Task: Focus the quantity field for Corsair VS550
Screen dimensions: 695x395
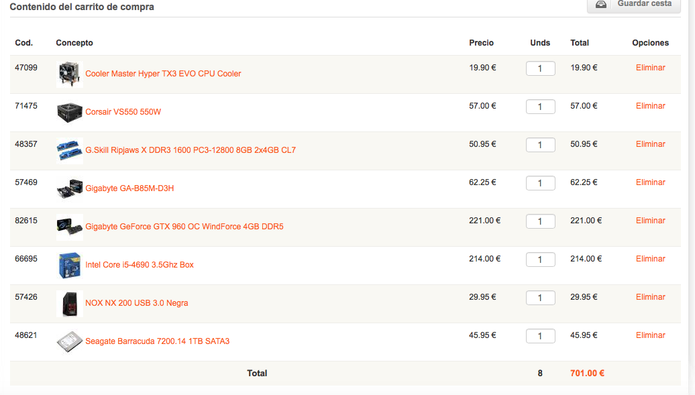Action: [540, 107]
